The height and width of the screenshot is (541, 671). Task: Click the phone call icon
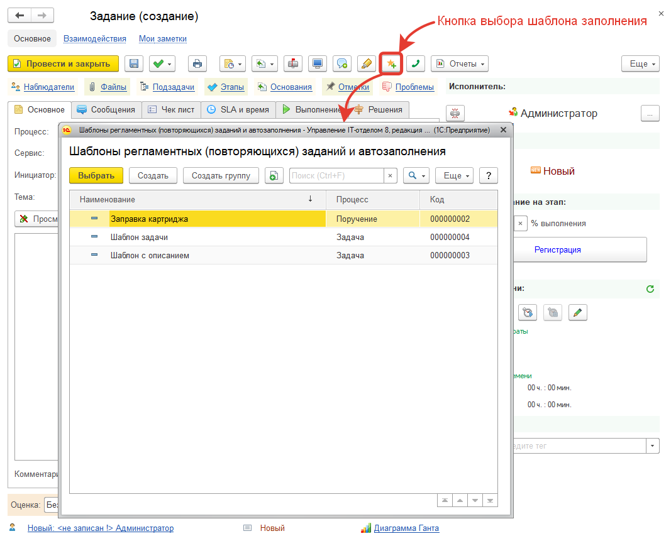coord(415,63)
